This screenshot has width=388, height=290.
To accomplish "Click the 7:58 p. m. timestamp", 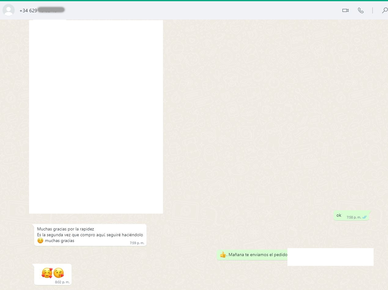I will (x=354, y=217).
